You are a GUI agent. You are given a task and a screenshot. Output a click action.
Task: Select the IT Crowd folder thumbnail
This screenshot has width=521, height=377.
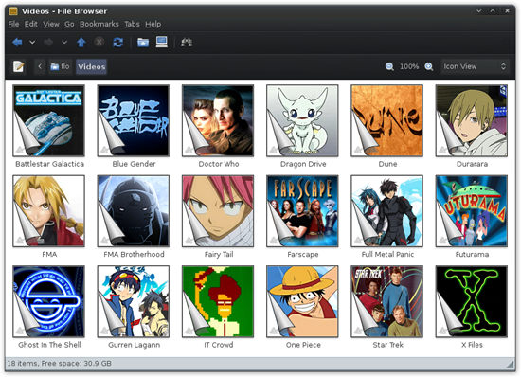(x=218, y=301)
